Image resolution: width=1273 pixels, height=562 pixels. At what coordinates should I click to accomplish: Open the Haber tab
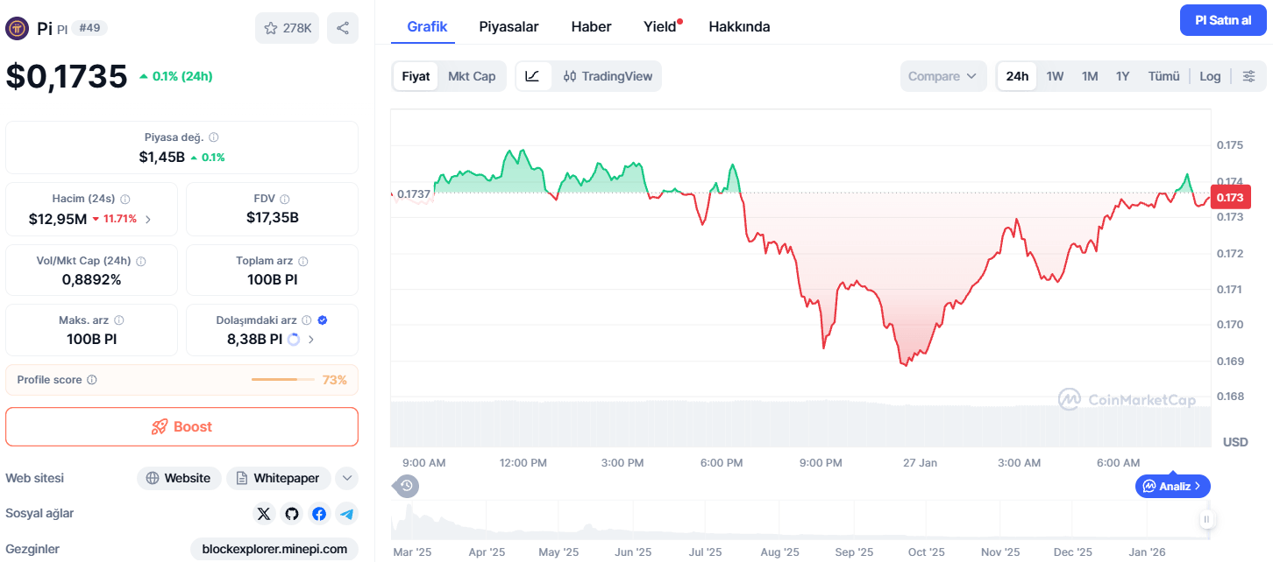point(591,26)
